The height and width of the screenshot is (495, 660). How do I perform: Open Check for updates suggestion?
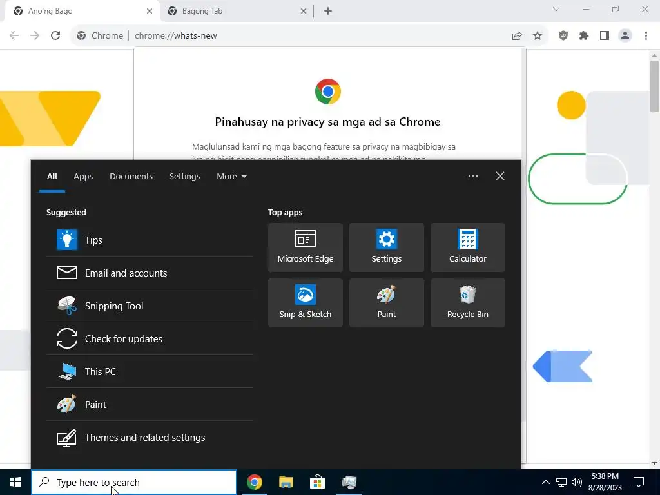click(x=150, y=338)
